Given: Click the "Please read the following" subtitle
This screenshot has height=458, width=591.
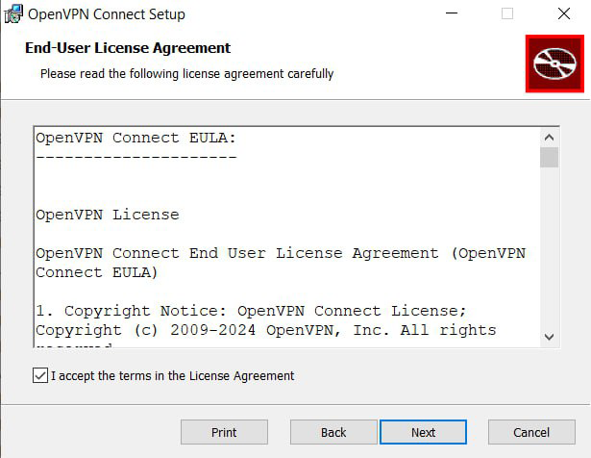Looking at the screenshot, I should coord(186,73).
